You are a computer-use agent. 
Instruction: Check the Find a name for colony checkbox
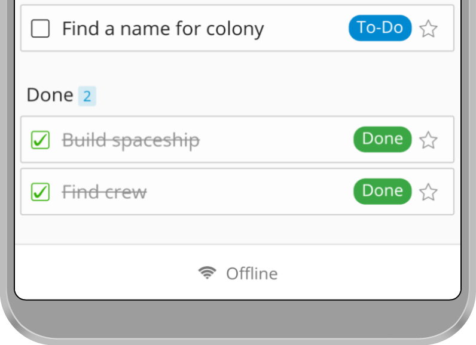[x=41, y=29]
